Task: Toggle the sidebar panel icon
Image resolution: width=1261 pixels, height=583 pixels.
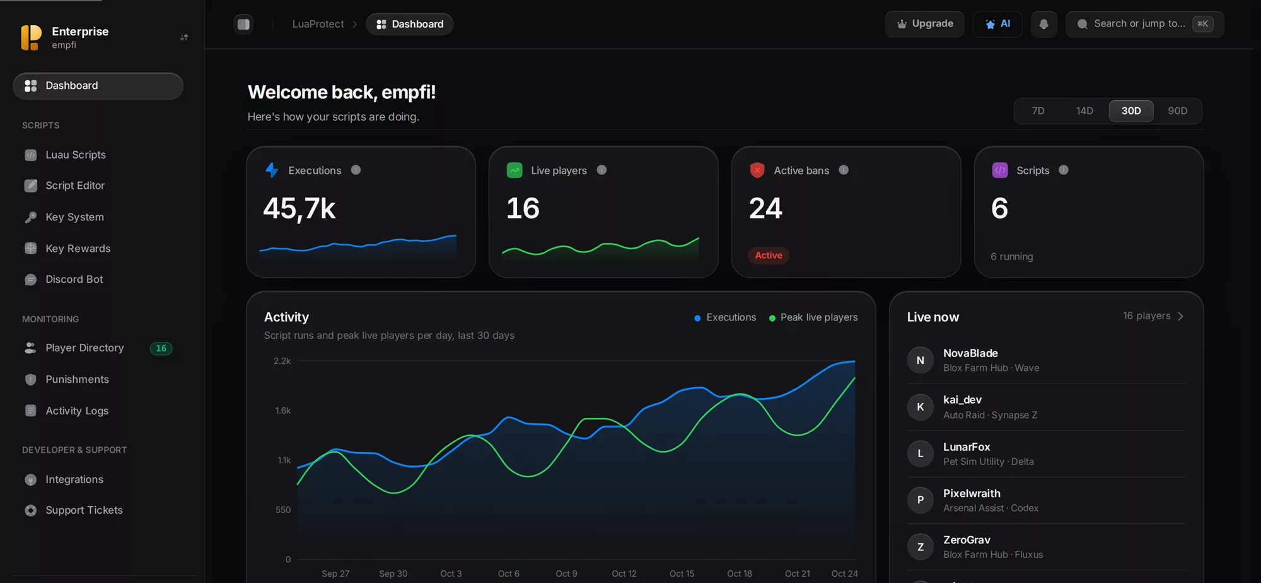Action: pyautogui.click(x=243, y=24)
